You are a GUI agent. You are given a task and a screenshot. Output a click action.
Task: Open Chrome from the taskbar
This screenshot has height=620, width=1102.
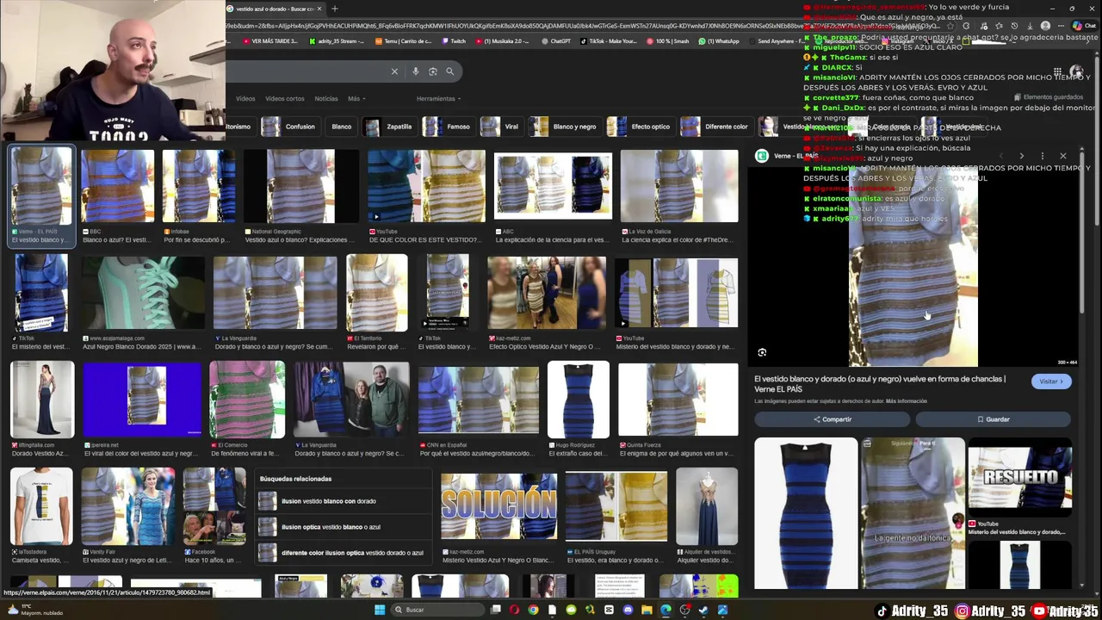(x=533, y=610)
